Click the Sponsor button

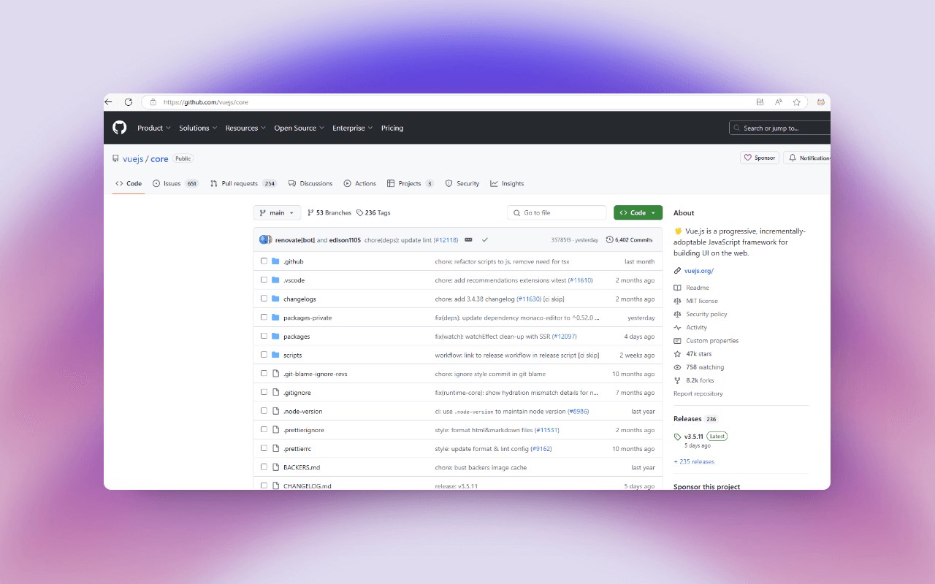pos(759,158)
